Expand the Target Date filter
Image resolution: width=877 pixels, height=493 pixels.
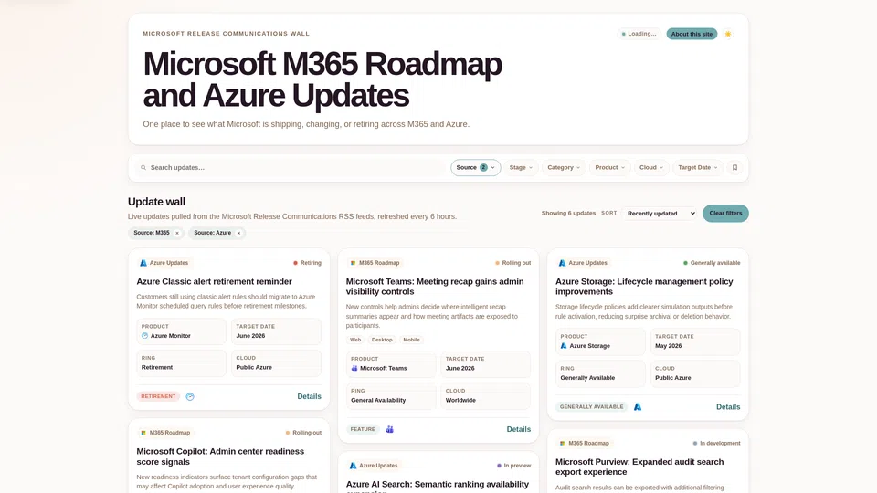click(x=697, y=168)
